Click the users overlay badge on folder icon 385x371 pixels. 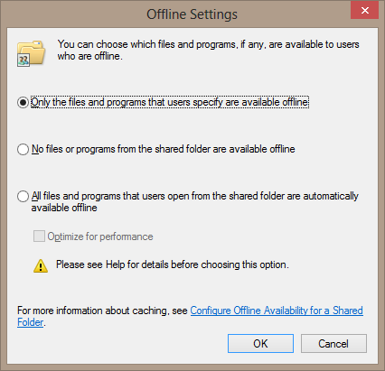click(x=23, y=60)
